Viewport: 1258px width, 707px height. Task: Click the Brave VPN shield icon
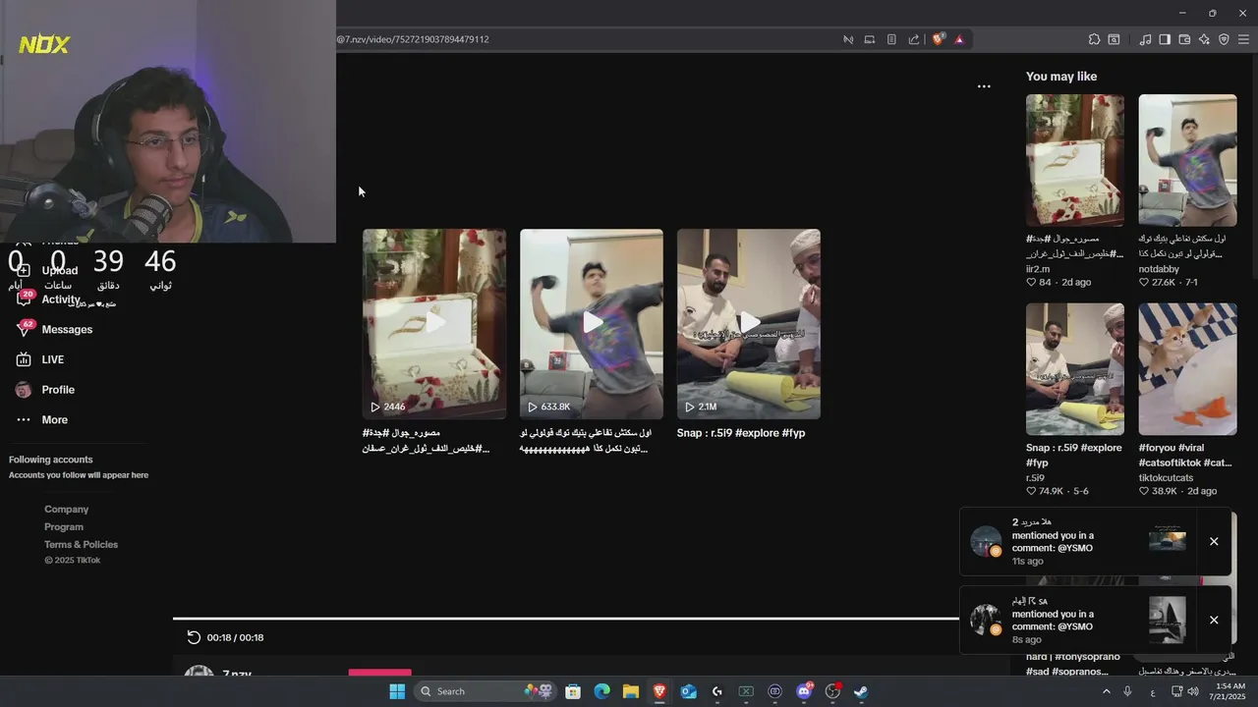[x=1224, y=39]
